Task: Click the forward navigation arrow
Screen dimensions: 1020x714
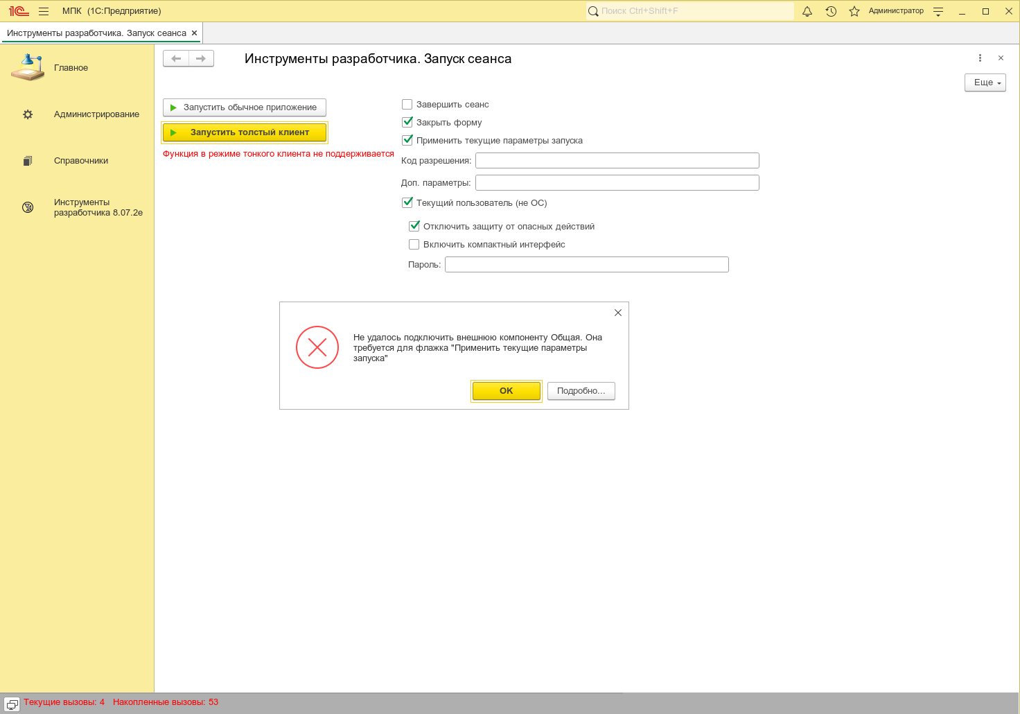Action: point(201,59)
